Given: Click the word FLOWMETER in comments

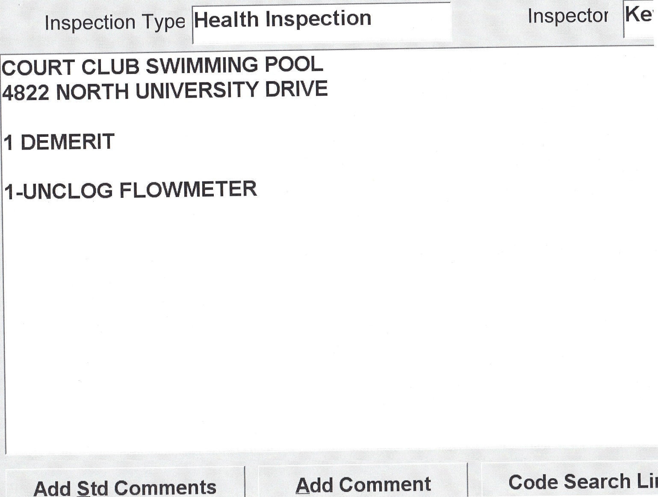Looking at the screenshot, I should click(188, 189).
